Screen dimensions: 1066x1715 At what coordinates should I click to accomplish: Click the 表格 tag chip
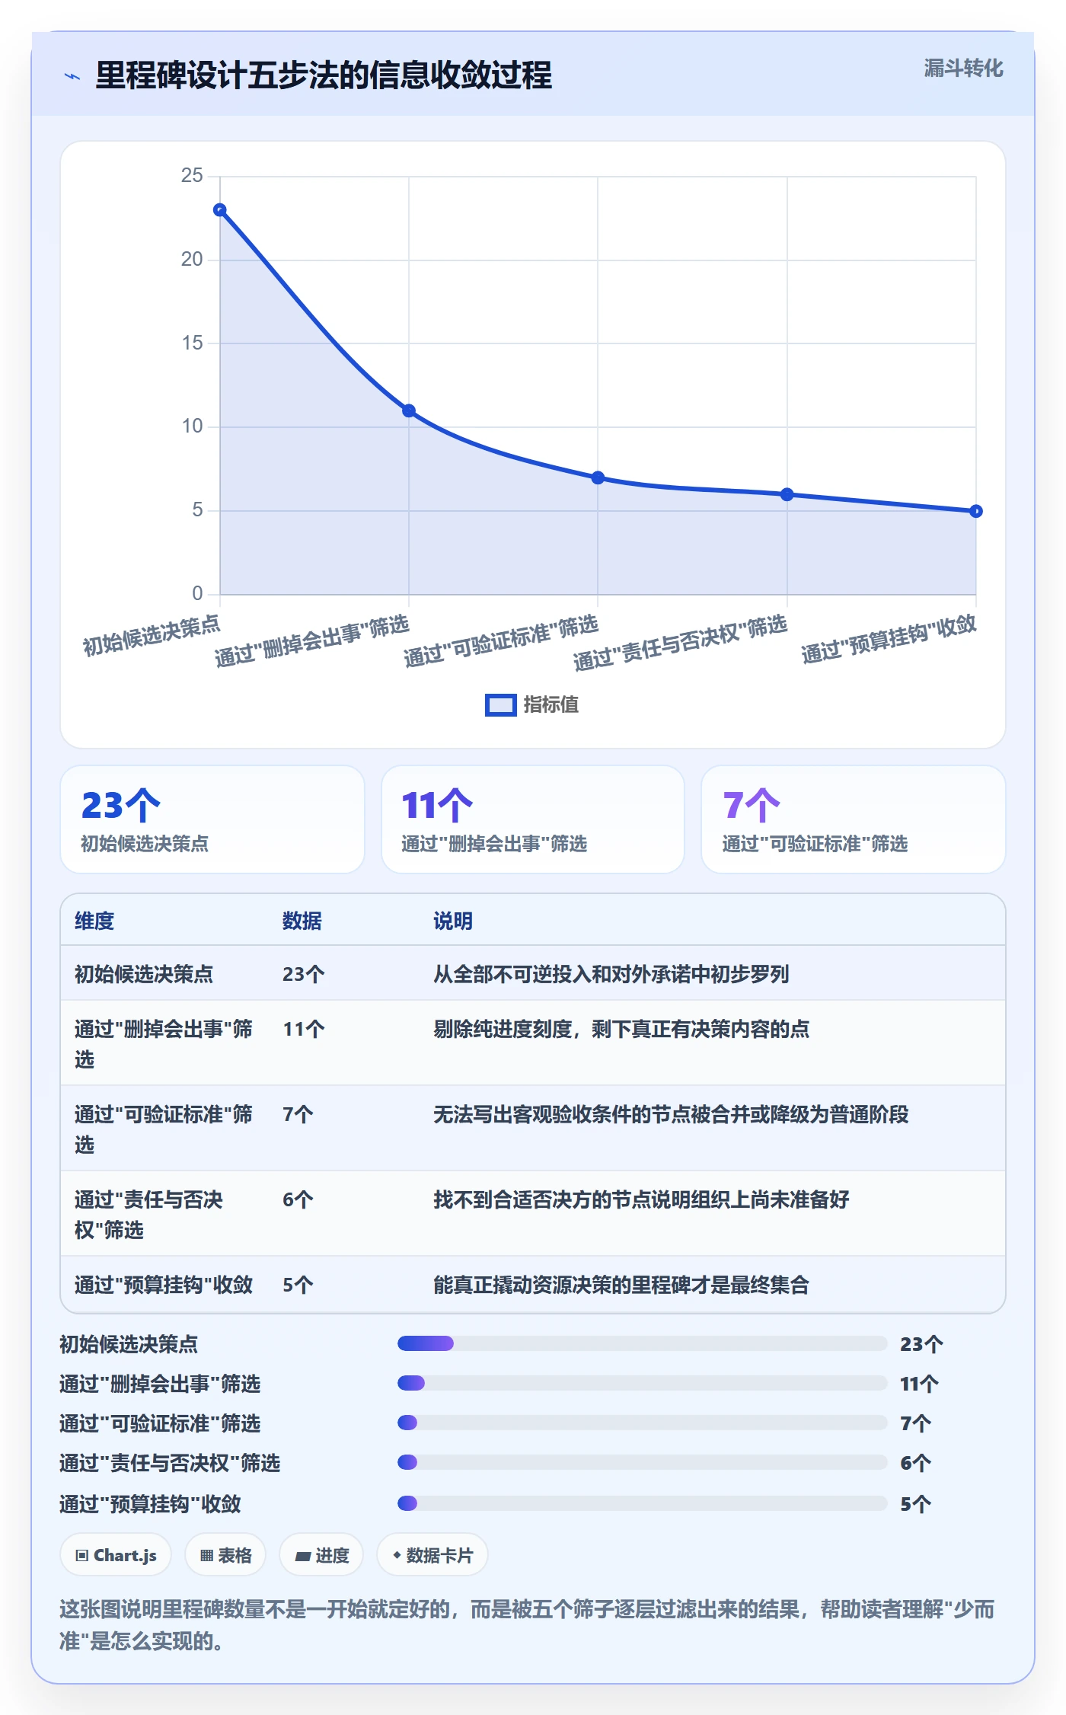(x=225, y=1555)
